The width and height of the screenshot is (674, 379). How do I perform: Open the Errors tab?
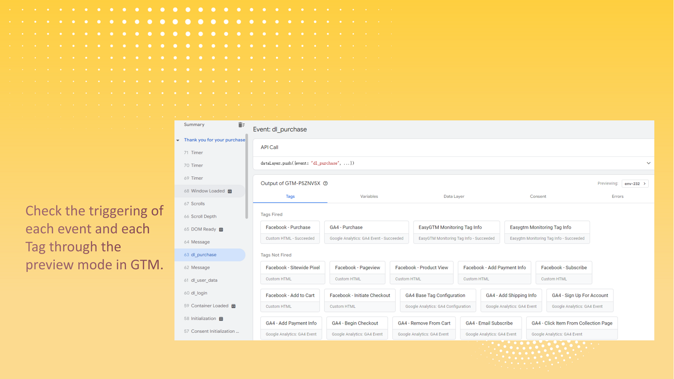618,197
